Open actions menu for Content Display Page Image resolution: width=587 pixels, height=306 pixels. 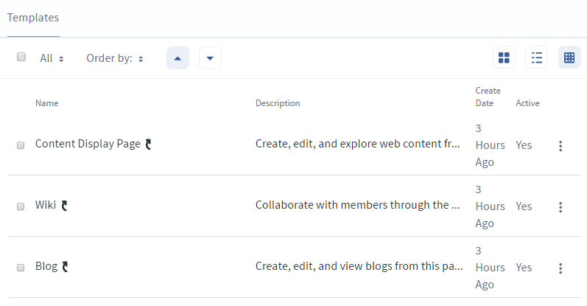[x=560, y=146]
